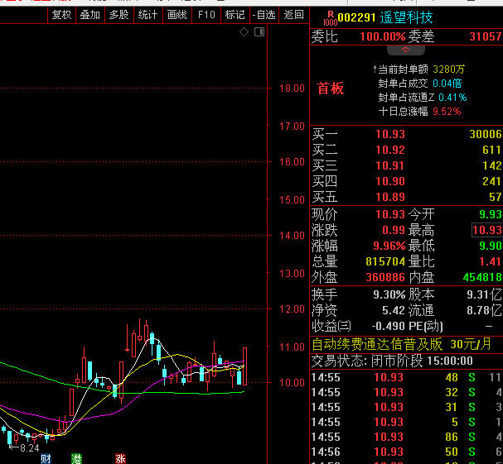Open the F10 company information page
The width and height of the screenshot is (503, 464).
coord(206,14)
